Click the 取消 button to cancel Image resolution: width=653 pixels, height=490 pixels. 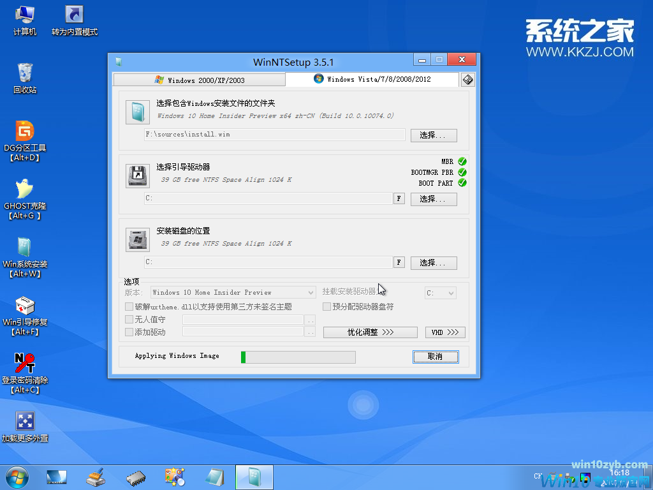coord(436,356)
